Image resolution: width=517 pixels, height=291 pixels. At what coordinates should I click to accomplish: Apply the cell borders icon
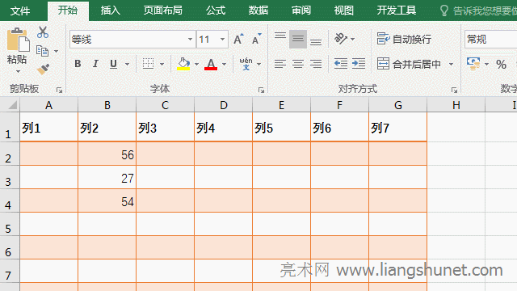click(x=148, y=64)
